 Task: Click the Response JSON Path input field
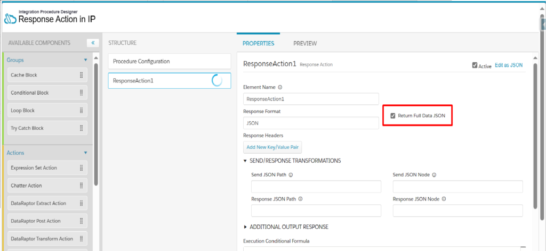[316, 211]
